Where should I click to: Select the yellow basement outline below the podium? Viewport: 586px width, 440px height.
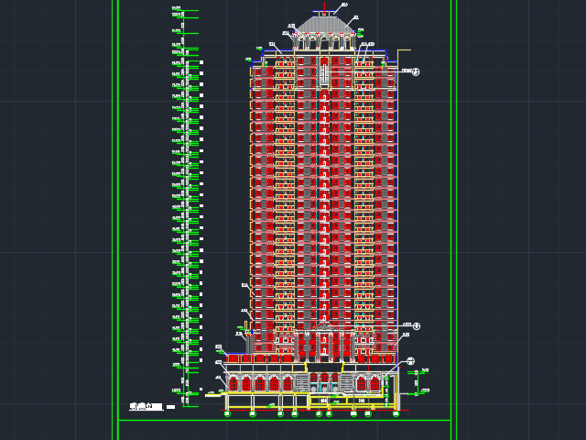pos(275,400)
